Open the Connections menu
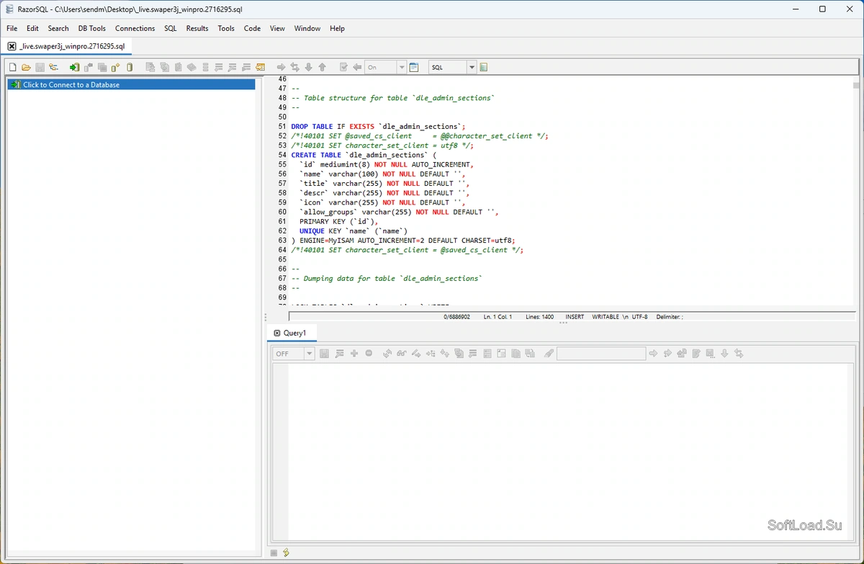864x564 pixels. pos(135,29)
